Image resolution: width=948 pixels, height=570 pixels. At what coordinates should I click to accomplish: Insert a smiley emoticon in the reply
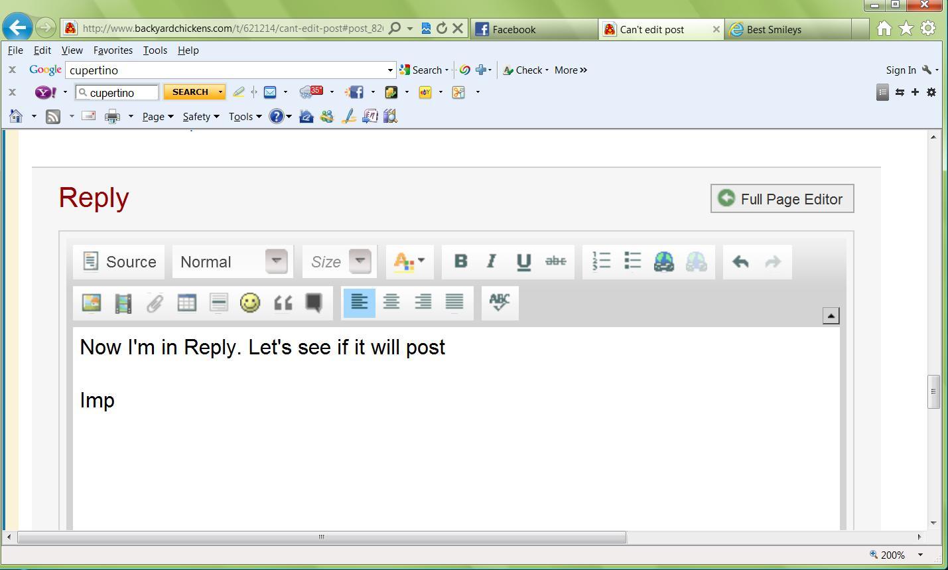coord(250,303)
